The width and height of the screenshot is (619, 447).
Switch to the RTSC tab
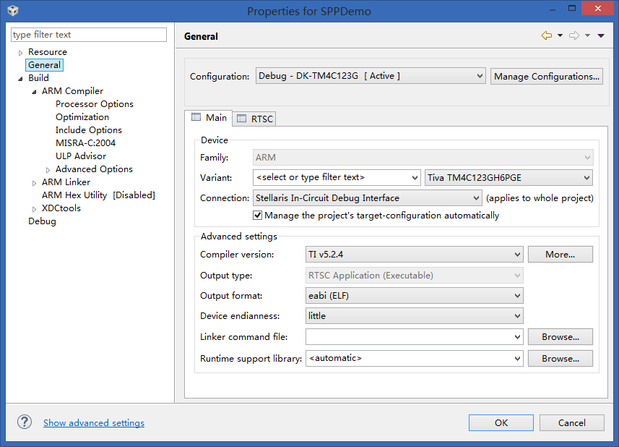click(255, 119)
